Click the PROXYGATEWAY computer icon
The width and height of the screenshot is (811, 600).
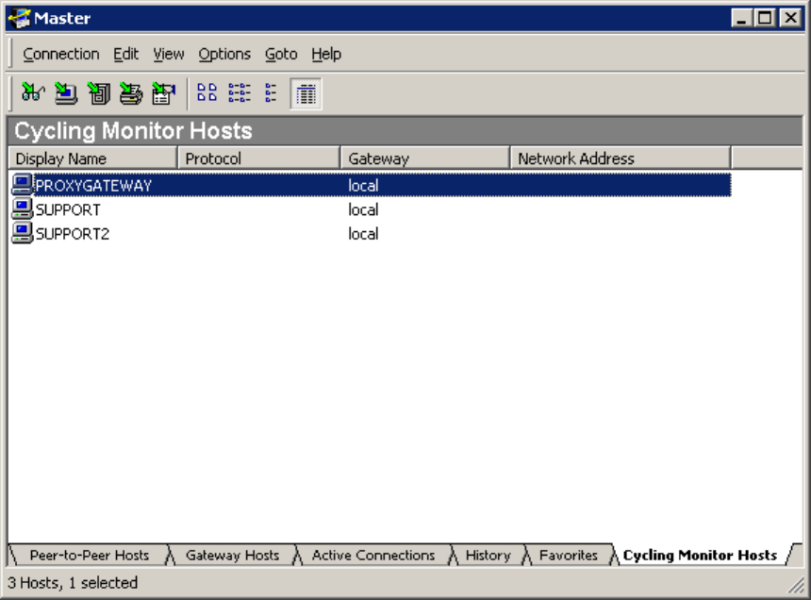[x=23, y=185]
